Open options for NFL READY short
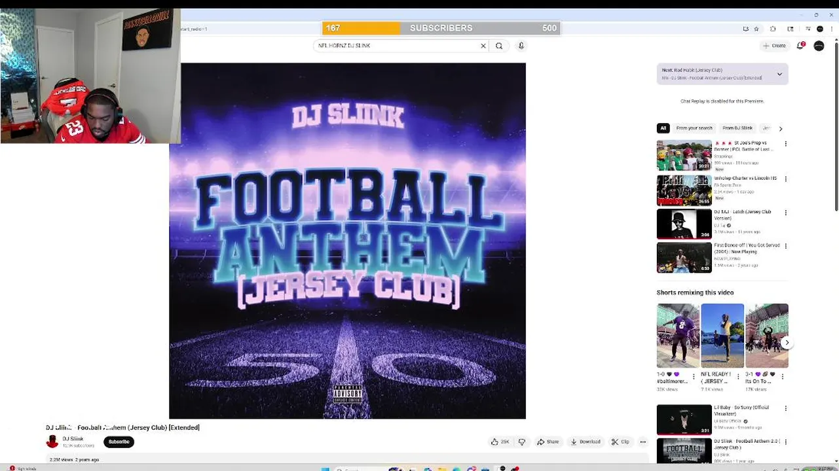The image size is (839, 471). coord(738,377)
